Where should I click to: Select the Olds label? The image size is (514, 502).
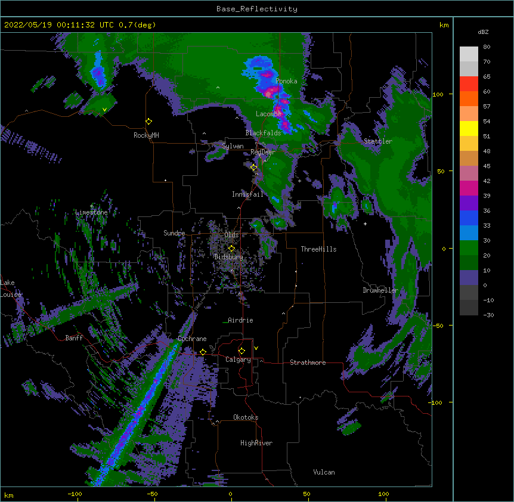[231, 235]
